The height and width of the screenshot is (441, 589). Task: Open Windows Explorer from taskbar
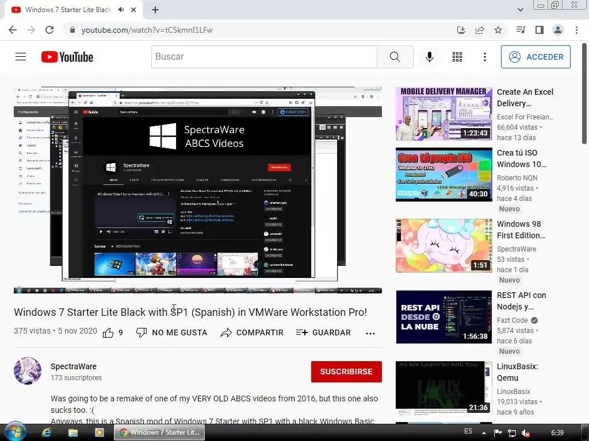pos(73,432)
